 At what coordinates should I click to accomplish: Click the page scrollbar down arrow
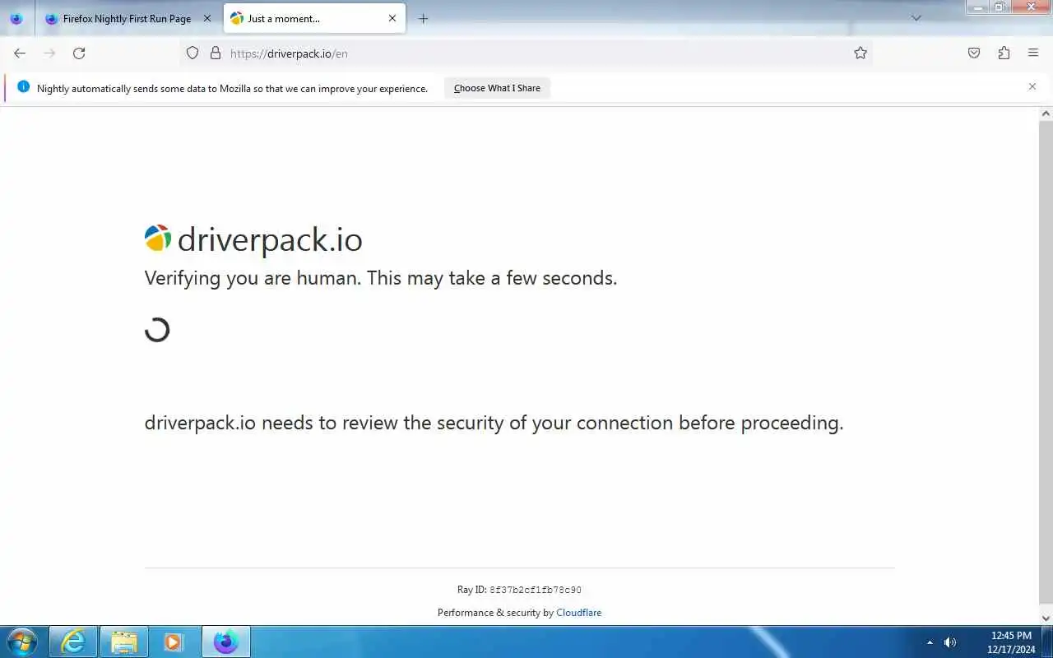click(x=1046, y=618)
